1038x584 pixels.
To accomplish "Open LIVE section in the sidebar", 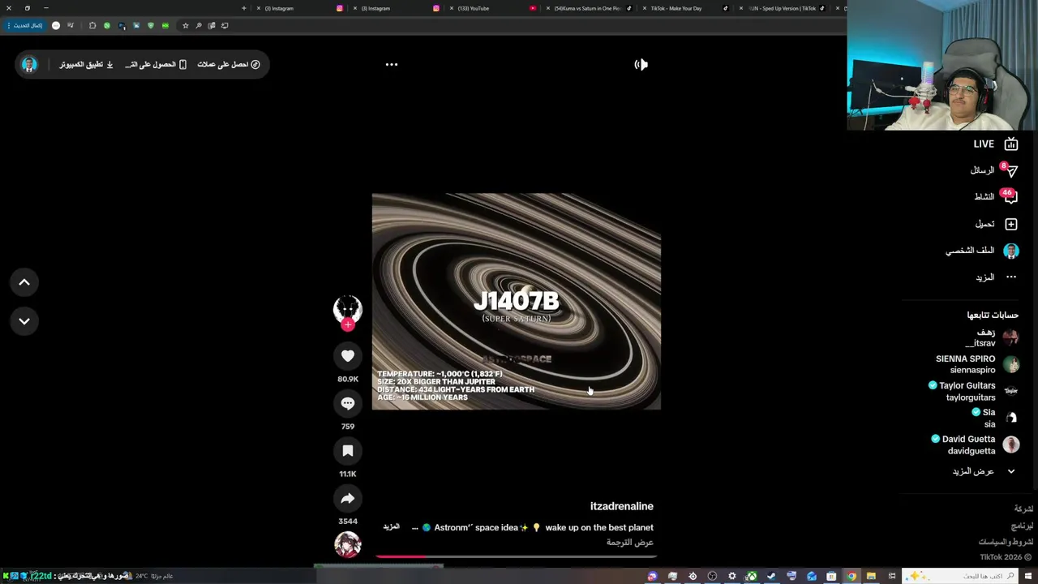I will pyautogui.click(x=995, y=144).
